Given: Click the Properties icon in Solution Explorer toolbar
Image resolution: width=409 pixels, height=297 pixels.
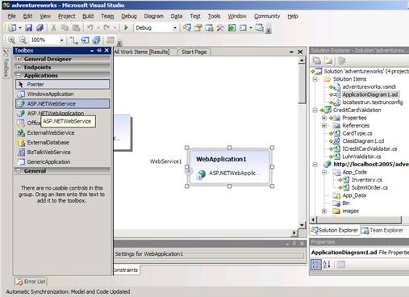Looking at the screenshot, I should pyautogui.click(x=317, y=61).
